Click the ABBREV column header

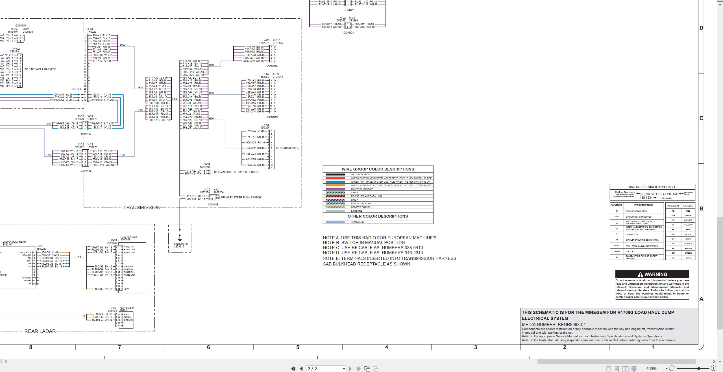coord(673,206)
